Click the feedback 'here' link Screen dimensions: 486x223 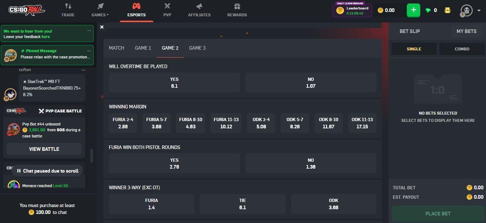(x=46, y=37)
